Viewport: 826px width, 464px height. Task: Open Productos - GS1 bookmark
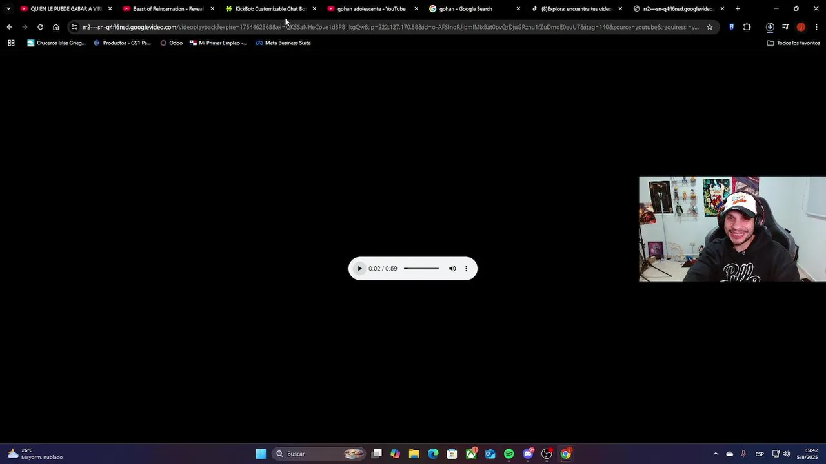pos(123,43)
